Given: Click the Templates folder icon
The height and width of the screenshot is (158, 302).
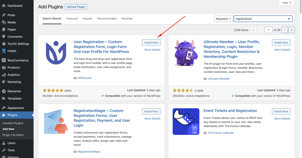Looking at the screenshot, I should point(4,98).
